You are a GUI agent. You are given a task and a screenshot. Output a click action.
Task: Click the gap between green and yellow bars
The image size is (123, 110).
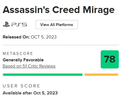tap(84, 75)
